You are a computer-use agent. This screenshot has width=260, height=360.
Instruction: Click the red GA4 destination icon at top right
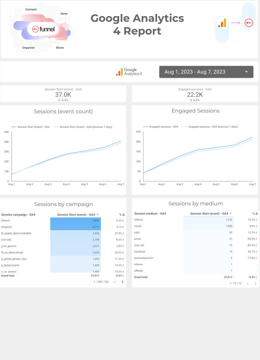[249, 23]
